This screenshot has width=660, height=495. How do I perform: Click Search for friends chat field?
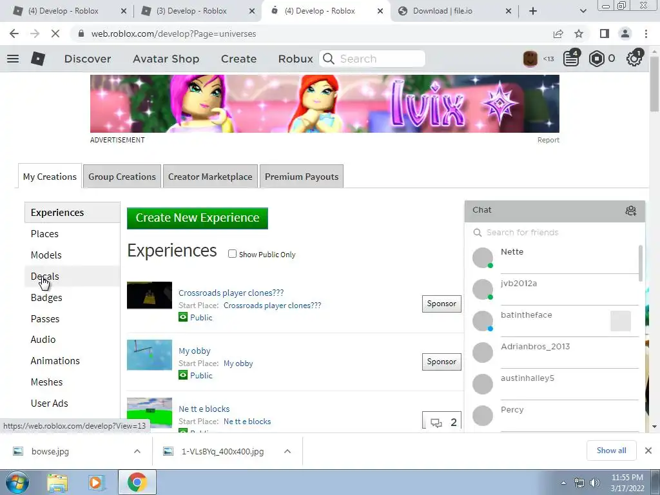pos(555,232)
